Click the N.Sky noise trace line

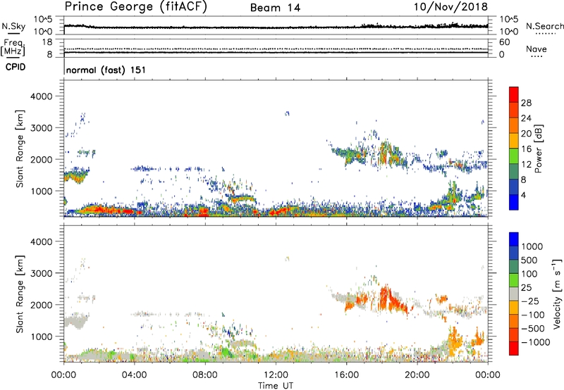pos(276,27)
